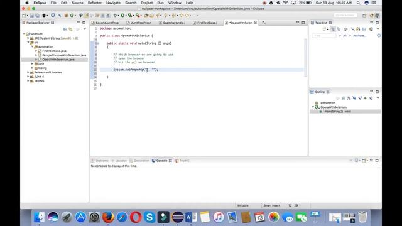
Task: Switch to the TestNG tab
Action: 182,161
